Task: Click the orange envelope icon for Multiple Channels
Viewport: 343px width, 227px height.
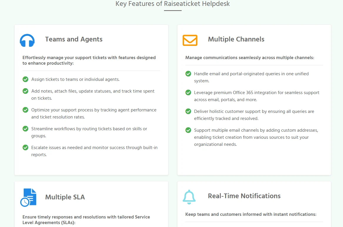Action: (x=190, y=40)
